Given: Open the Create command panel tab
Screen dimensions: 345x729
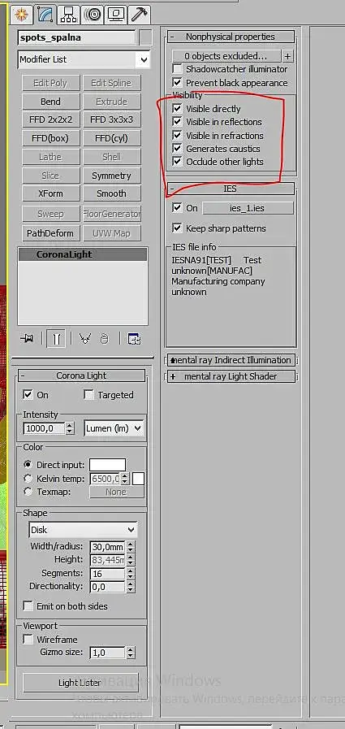Looking at the screenshot, I should 20,15.
